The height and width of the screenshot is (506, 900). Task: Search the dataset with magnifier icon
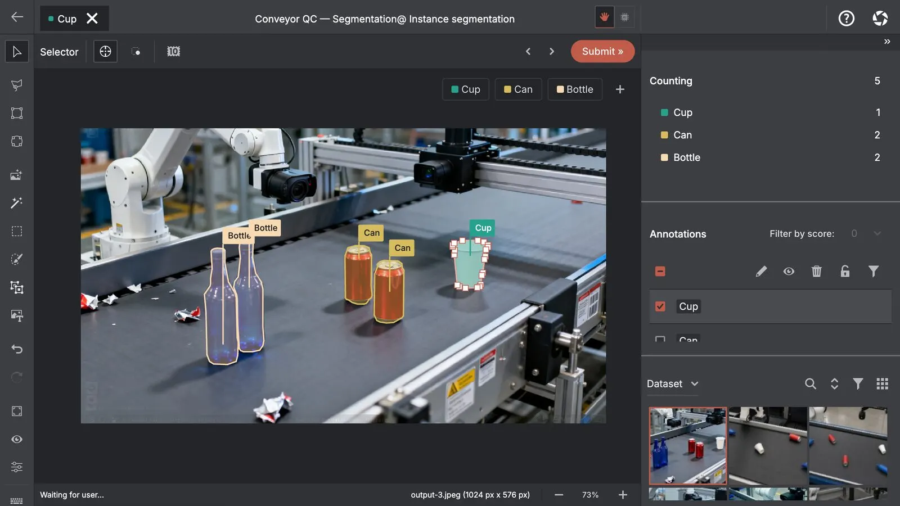point(810,383)
